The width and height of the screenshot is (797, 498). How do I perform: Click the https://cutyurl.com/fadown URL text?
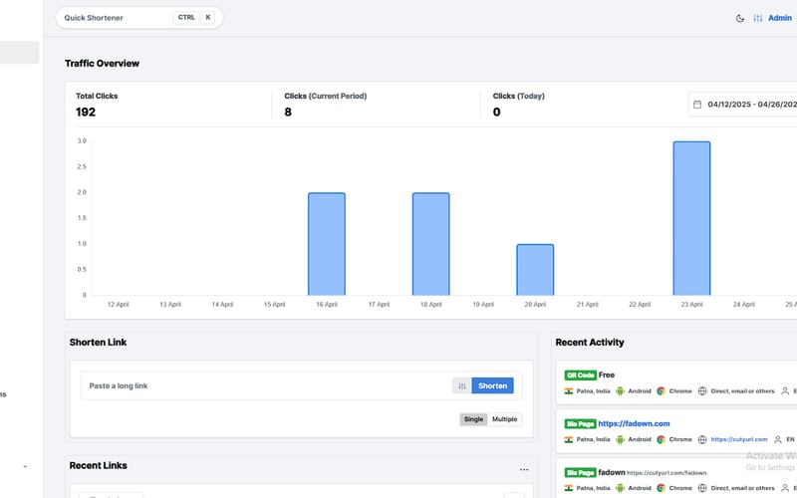[x=666, y=473]
